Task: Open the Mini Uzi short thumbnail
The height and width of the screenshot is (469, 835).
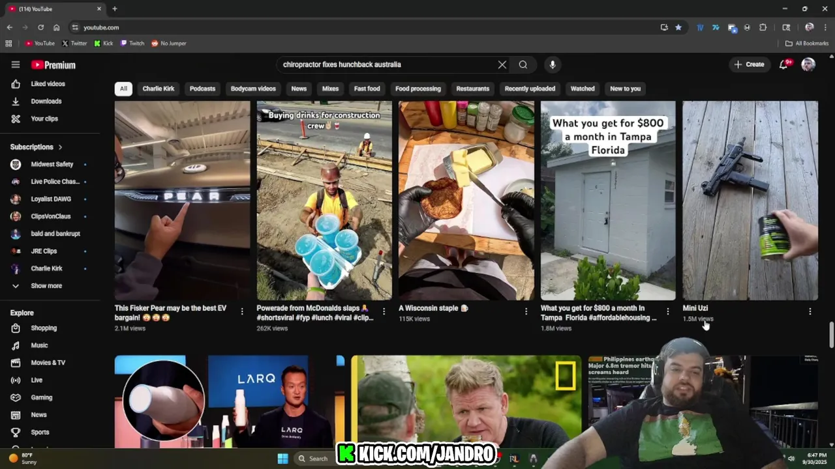Action: [750, 201]
